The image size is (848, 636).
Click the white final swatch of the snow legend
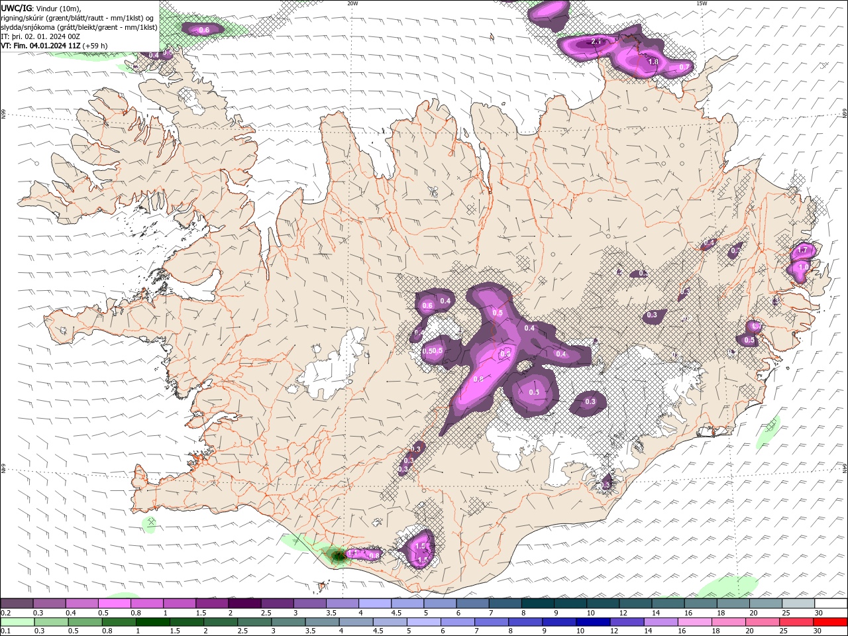pyautogui.click(x=830, y=604)
